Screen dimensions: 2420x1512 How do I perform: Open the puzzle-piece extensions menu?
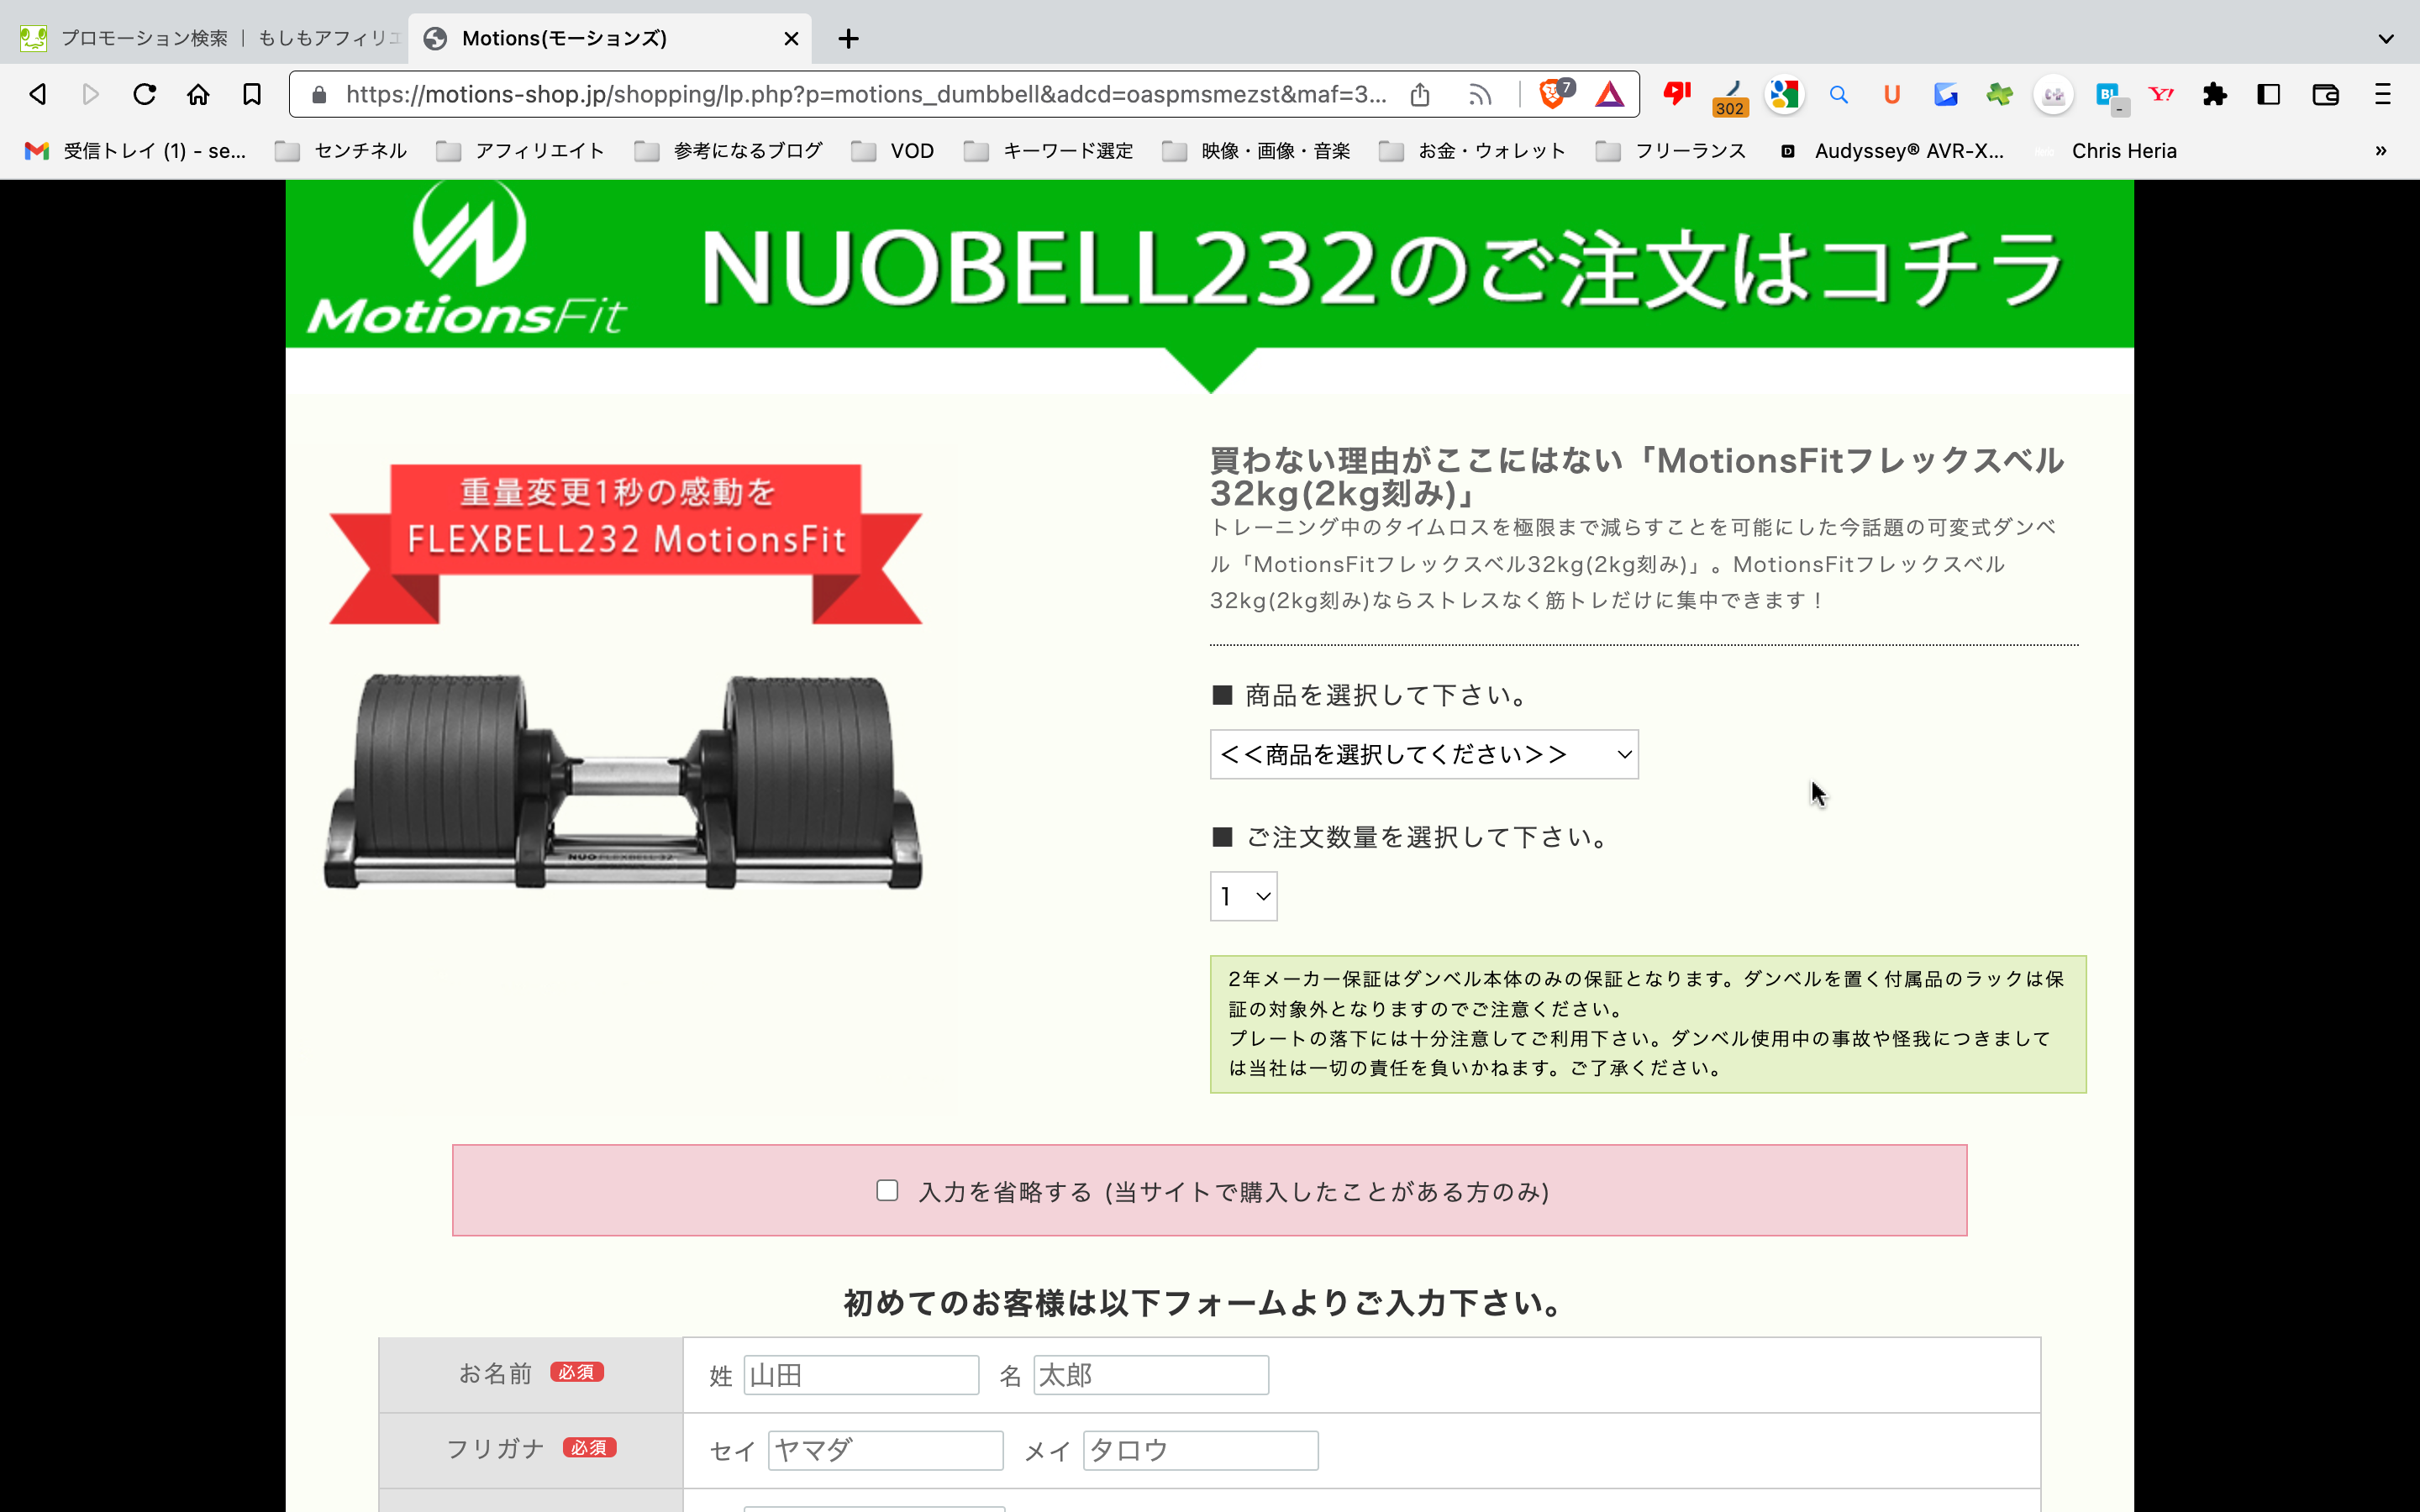(2215, 95)
